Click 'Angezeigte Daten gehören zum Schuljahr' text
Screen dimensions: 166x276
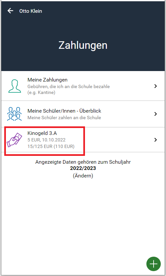(x=83, y=162)
